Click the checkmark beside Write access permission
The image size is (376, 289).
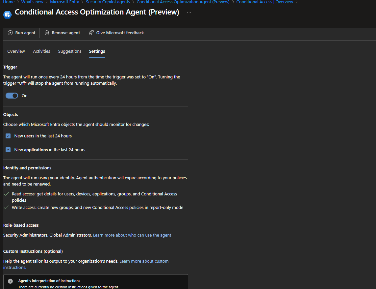(6, 207)
